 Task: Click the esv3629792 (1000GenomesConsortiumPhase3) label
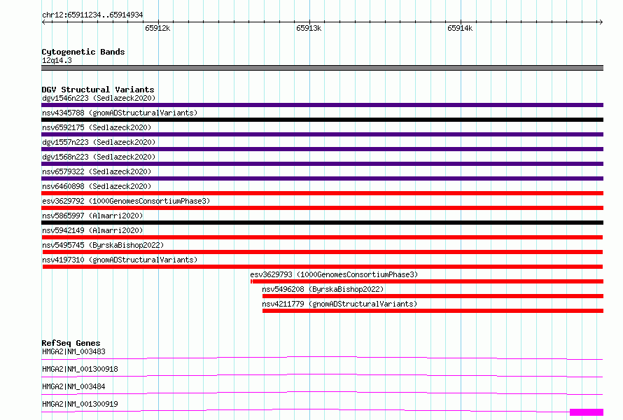click(x=126, y=201)
